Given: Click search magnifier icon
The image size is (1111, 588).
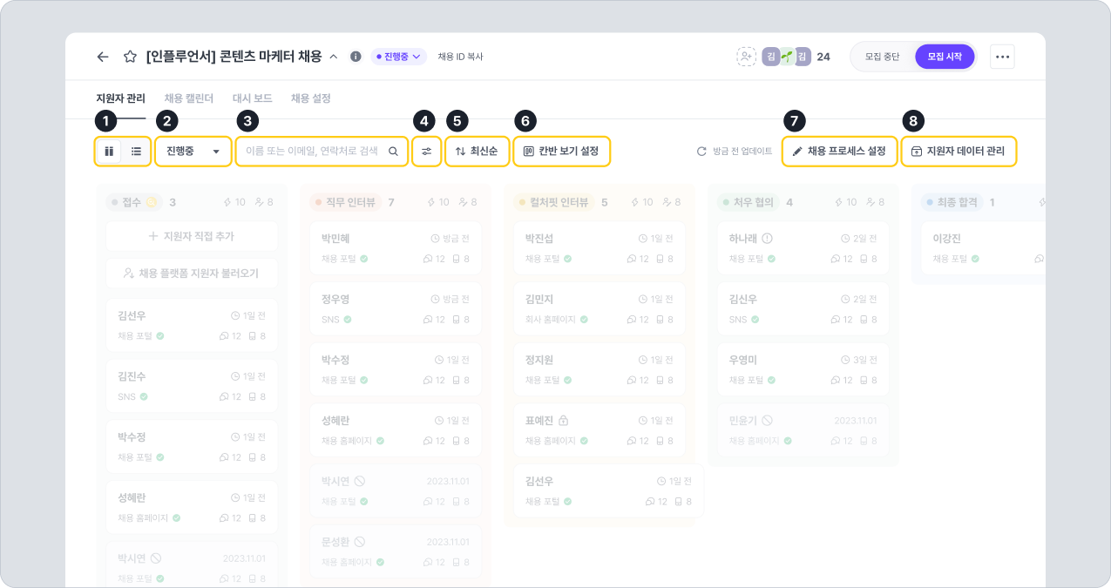Looking at the screenshot, I should tap(393, 152).
